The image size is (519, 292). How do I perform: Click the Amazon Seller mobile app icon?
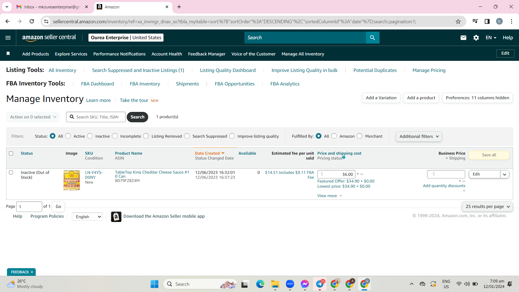116,217
